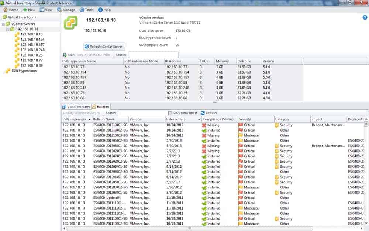This screenshot has width=369, height=231.
Task: Click the Missing icon for ESXi400-201302403-SG
Action: click(204, 151)
